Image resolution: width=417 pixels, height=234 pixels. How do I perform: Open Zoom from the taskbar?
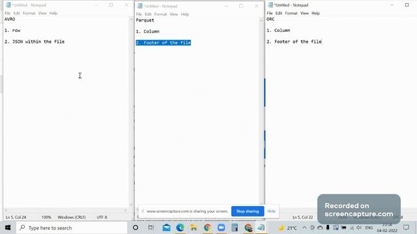click(x=221, y=227)
